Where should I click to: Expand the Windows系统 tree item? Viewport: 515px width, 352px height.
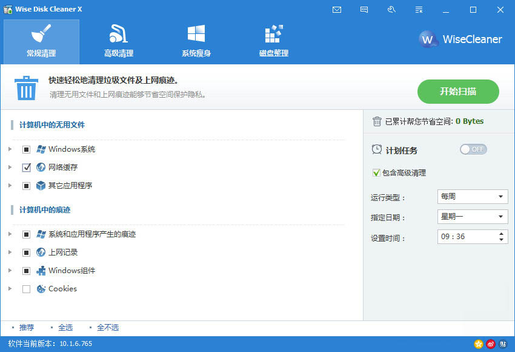pos(10,149)
